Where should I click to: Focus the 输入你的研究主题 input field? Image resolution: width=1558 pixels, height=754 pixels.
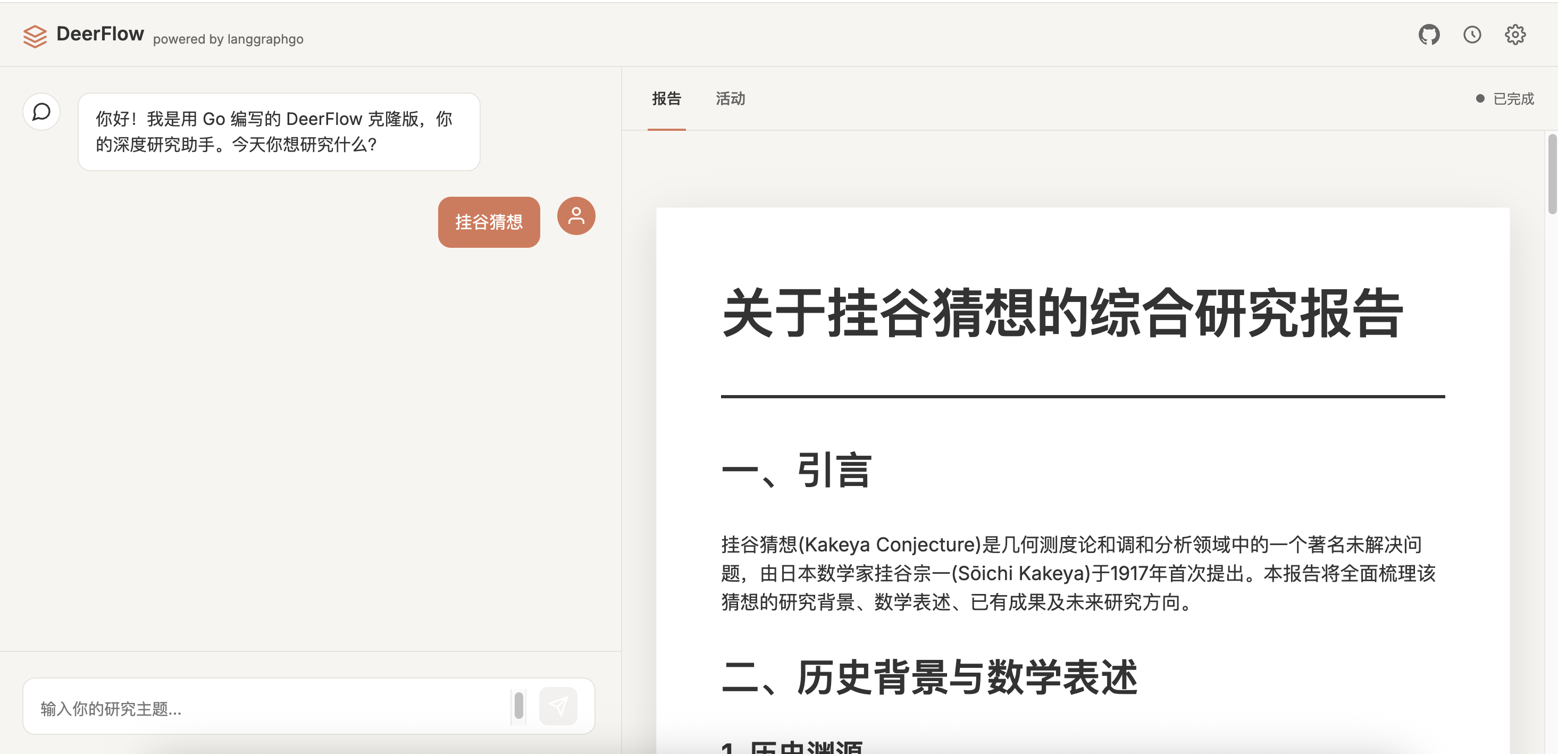pyautogui.click(x=266, y=708)
